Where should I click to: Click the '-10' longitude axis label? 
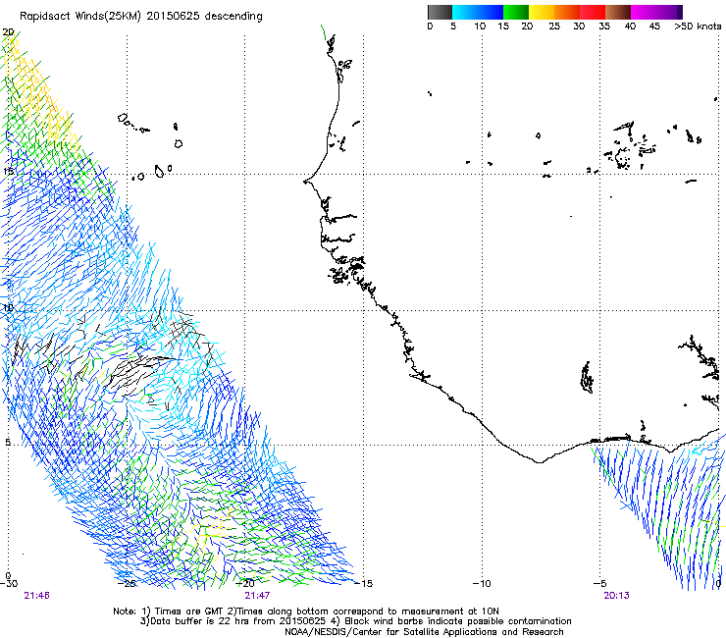[482, 583]
